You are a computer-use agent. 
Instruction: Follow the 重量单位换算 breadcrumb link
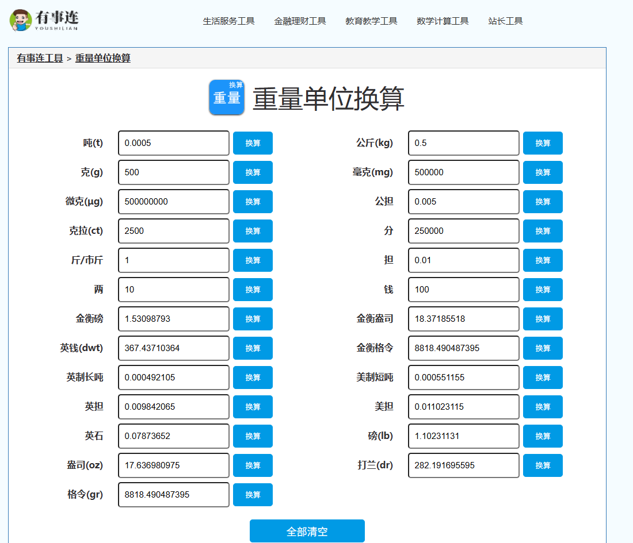(x=103, y=58)
